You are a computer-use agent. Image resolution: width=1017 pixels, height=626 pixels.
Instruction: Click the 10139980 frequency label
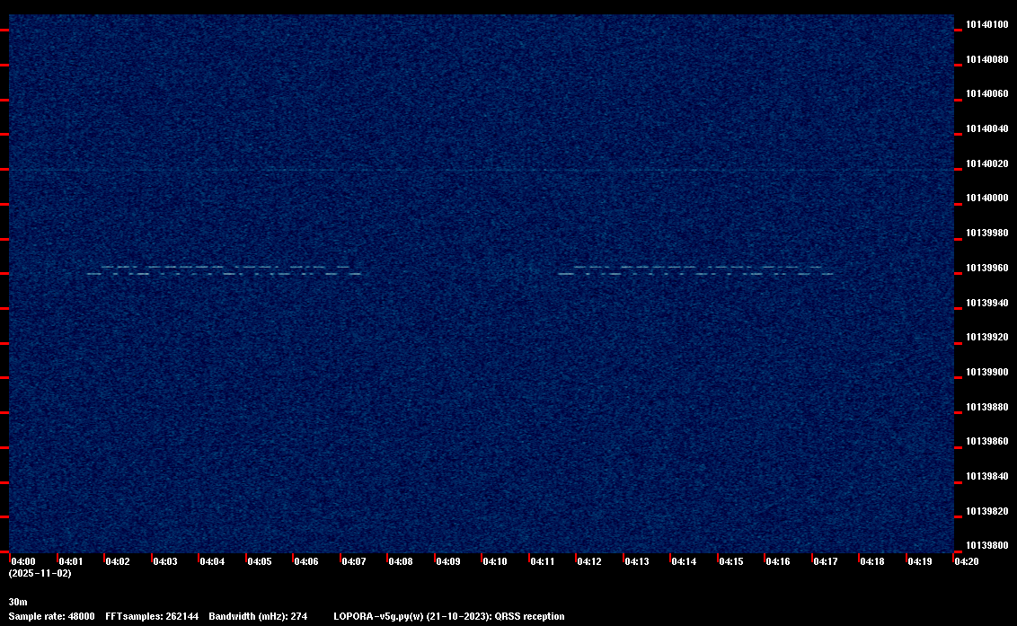pyautogui.click(x=987, y=233)
